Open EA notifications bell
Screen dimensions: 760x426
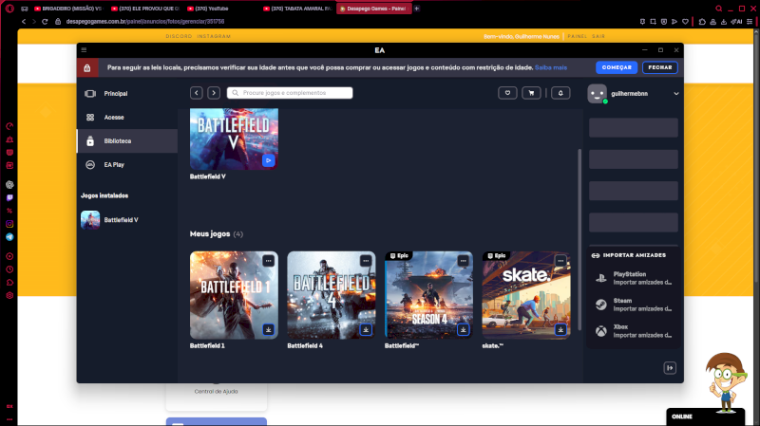tap(560, 93)
